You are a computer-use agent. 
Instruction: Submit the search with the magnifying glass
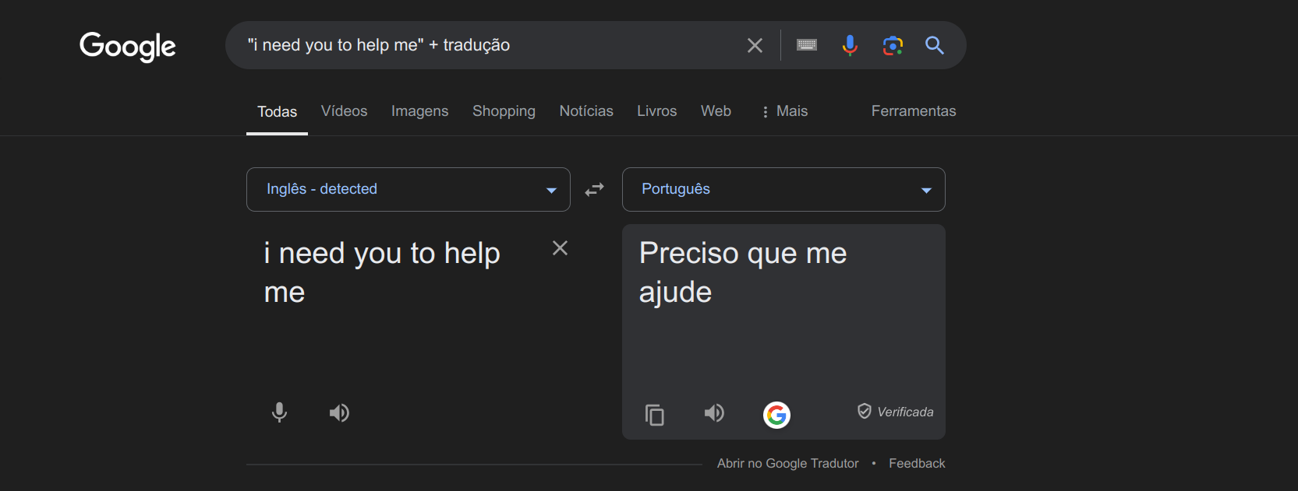click(933, 45)
